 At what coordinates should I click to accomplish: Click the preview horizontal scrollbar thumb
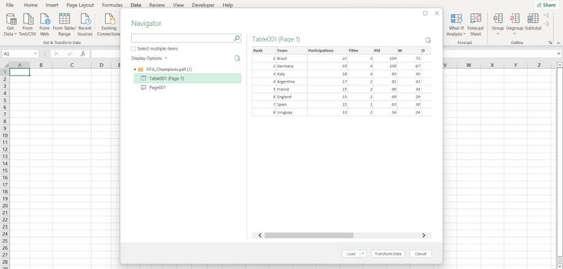coord(308,236)
